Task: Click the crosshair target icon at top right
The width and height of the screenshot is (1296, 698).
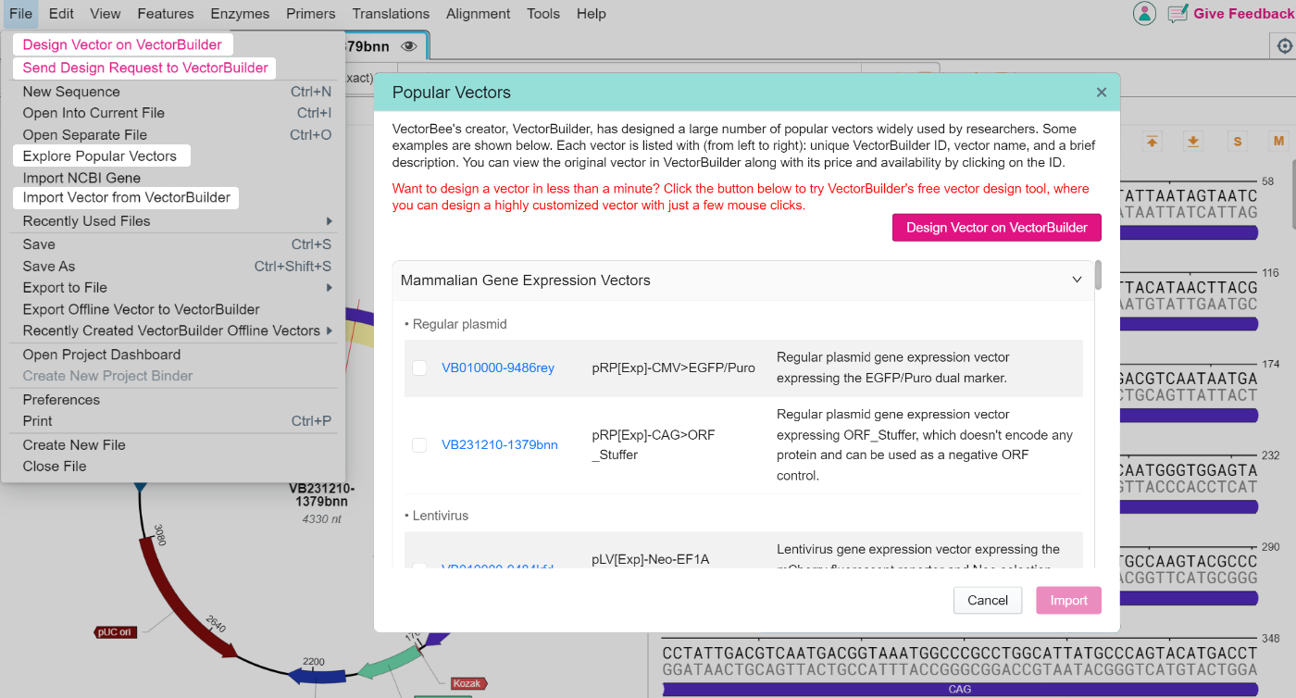Action: coord(1283,45)
